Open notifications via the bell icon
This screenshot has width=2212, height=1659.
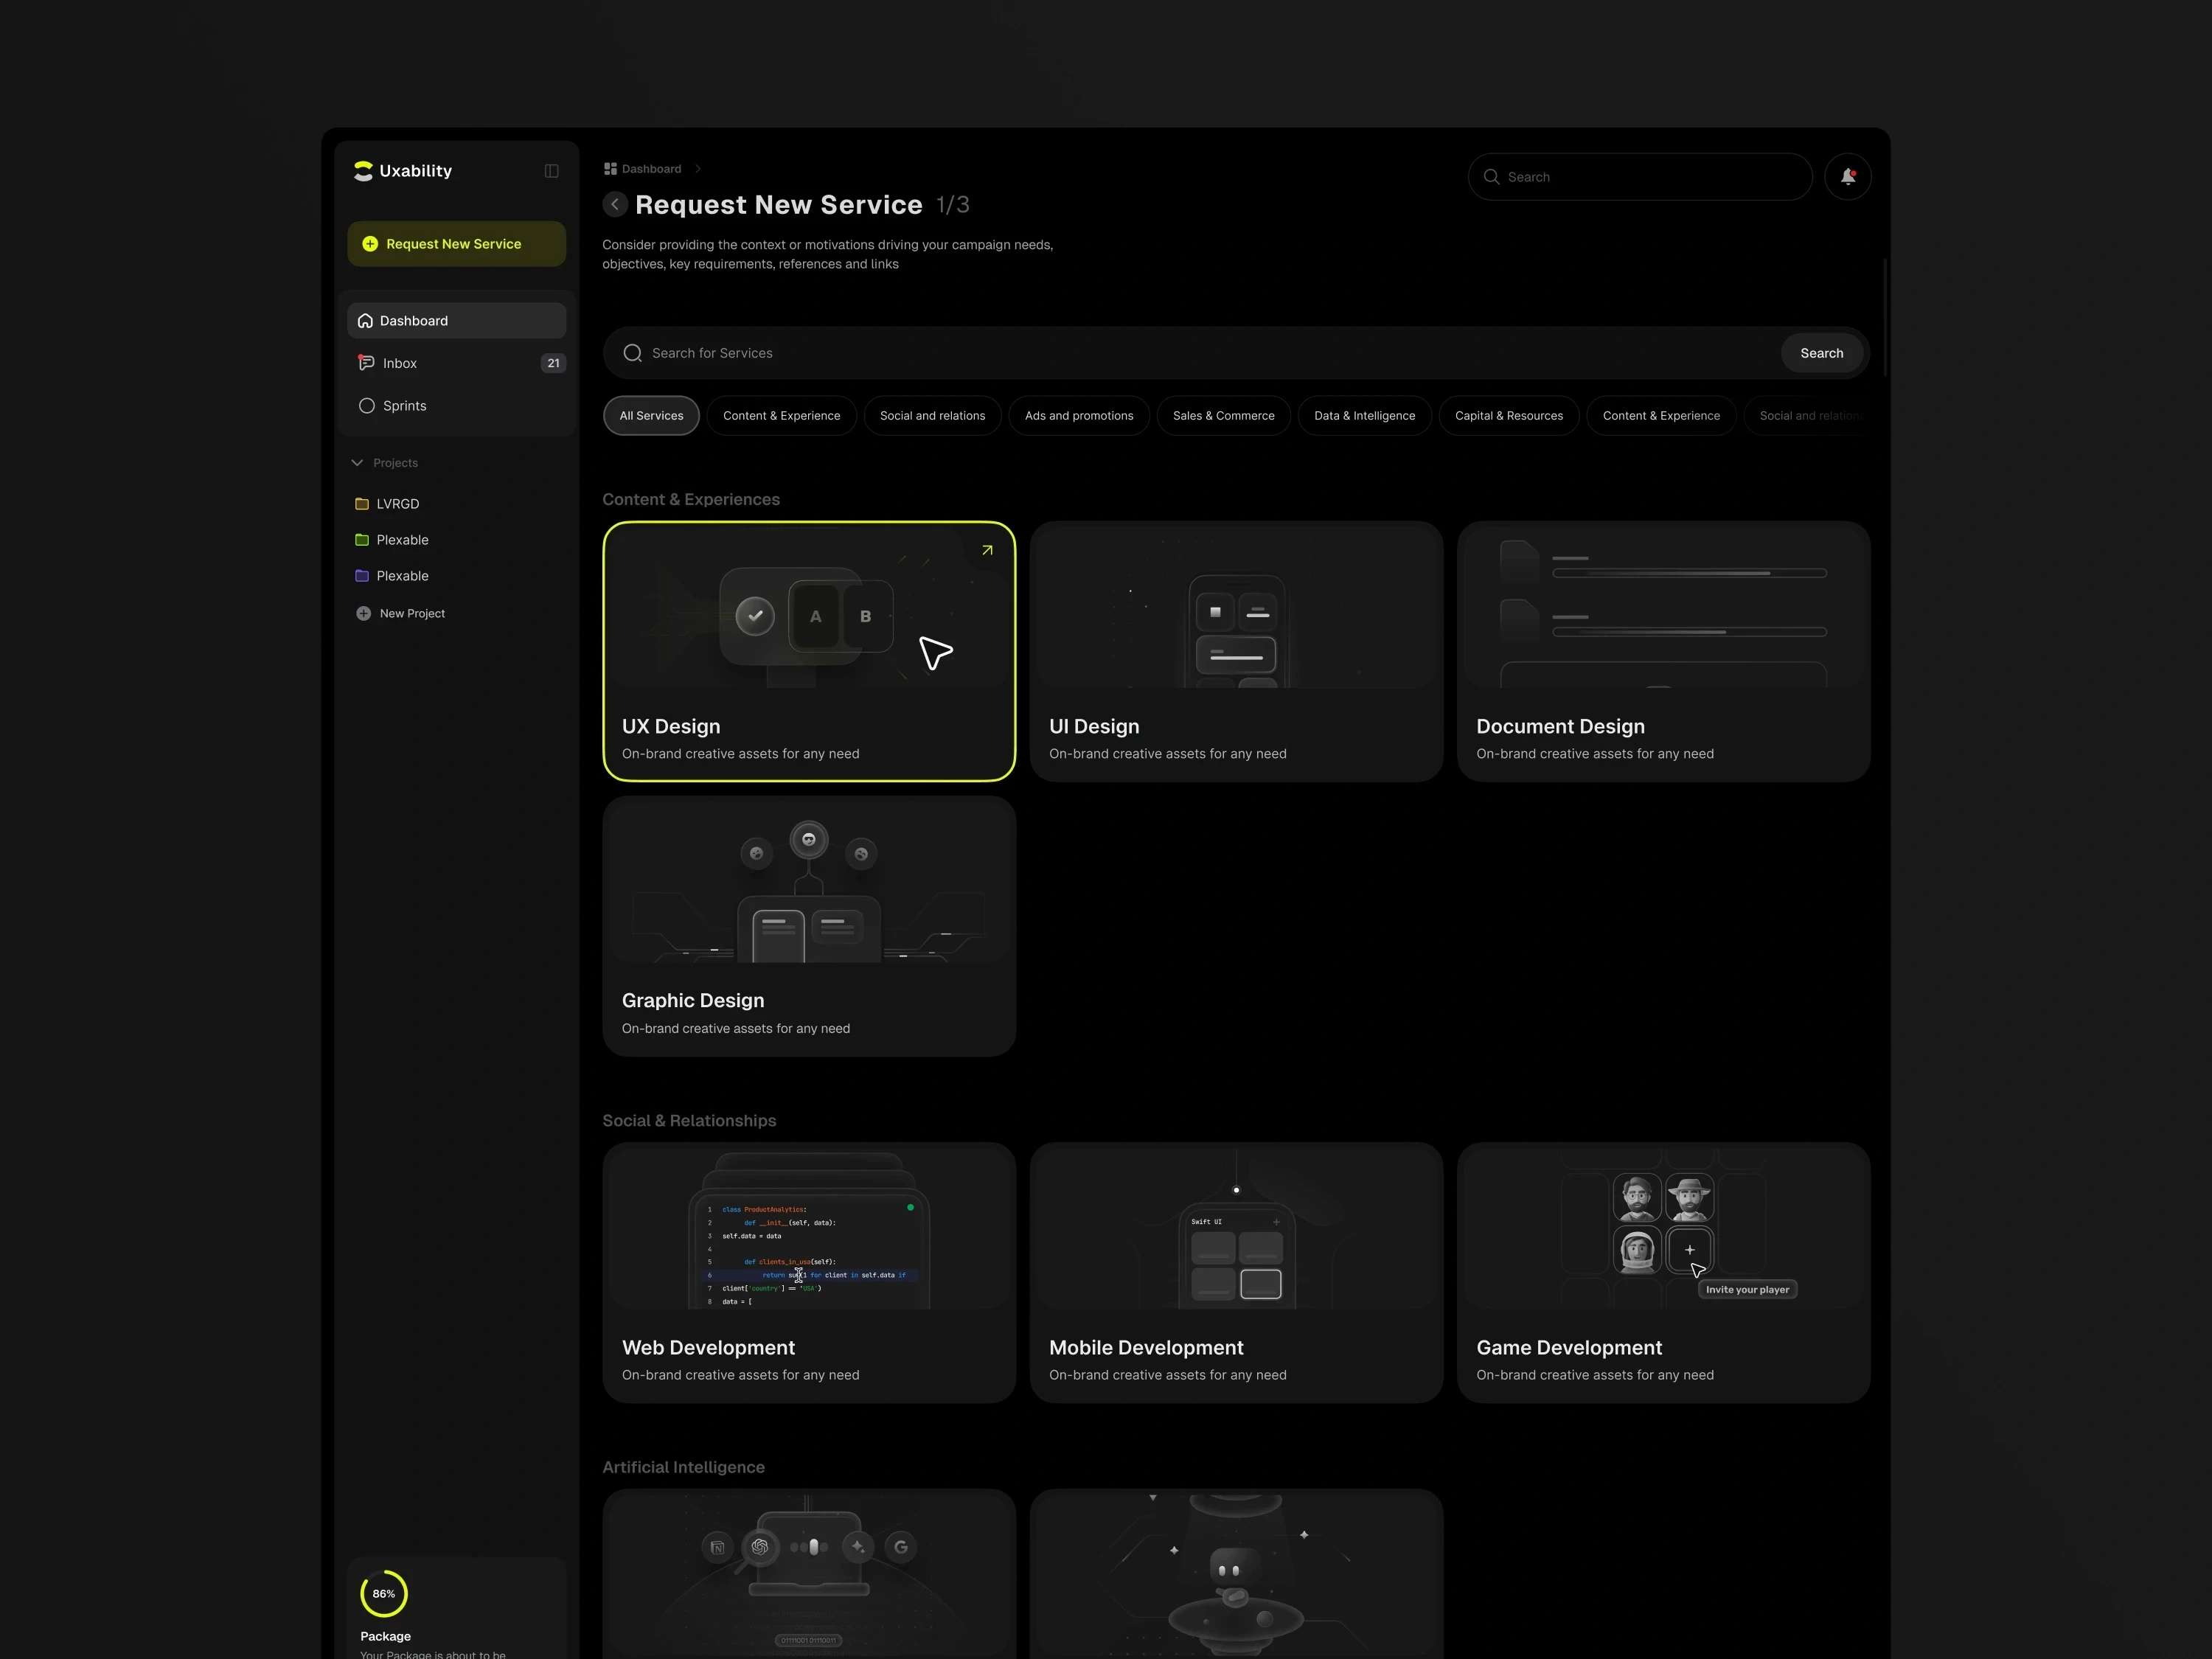(1848, 177)
